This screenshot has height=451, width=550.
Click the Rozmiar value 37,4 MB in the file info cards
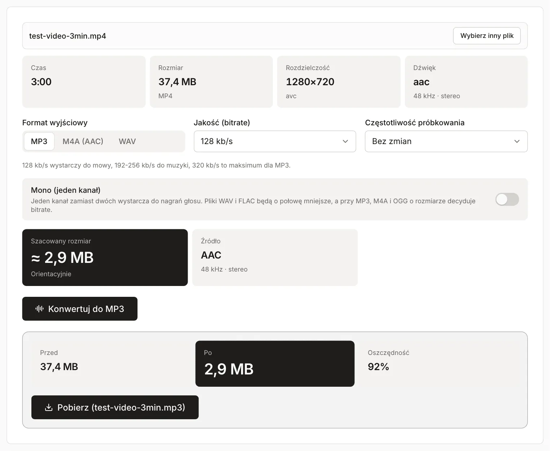pyautogui.click(x=177, y=82)
